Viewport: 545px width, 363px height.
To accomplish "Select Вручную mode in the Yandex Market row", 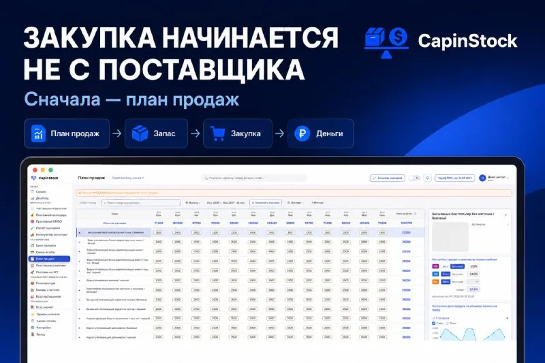I will pos(458,282).
